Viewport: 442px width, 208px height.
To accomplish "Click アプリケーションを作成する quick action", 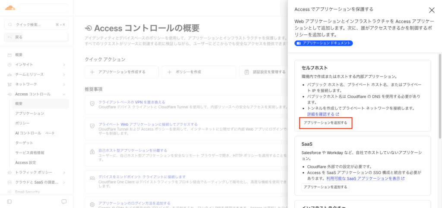I will pos(121,72).
